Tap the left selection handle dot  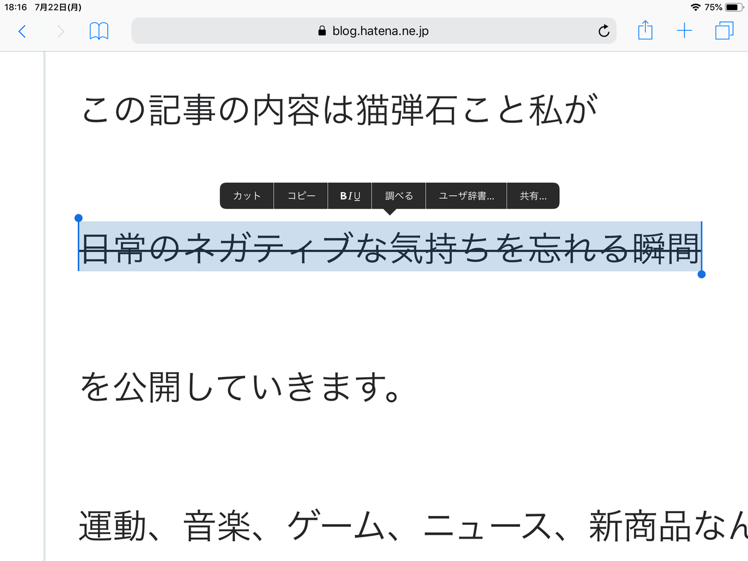[x=78, y=218]
